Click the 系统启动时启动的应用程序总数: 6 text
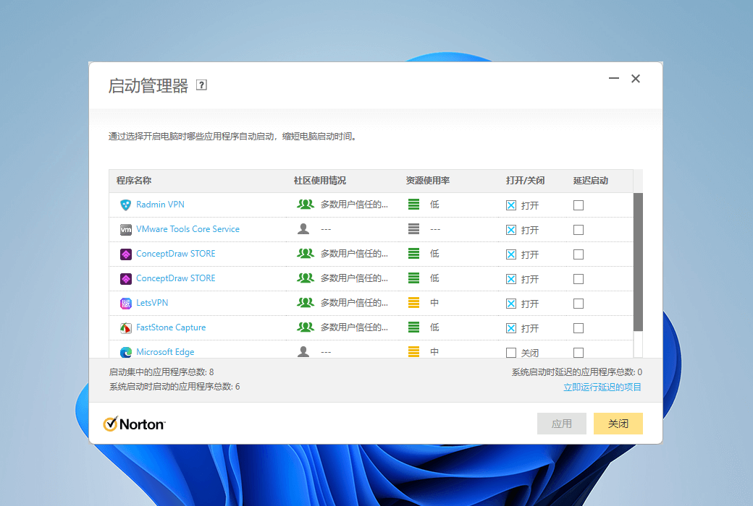The width and height of the screenshot is (753, 506). (174, 387)
